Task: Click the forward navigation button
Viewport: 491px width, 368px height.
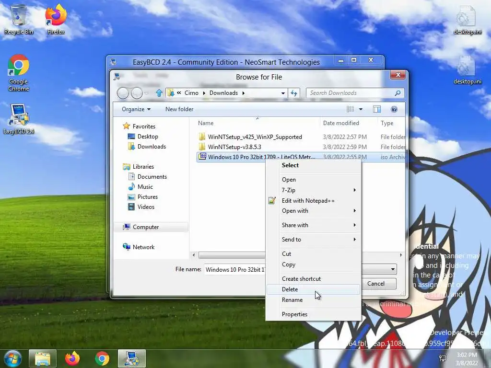Action: [x=137, y=93]
